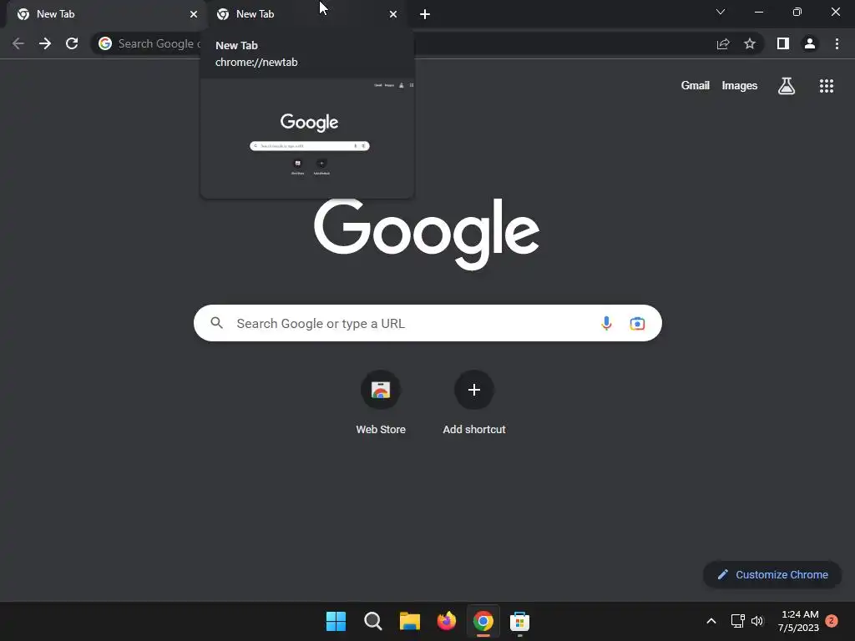Share this page via the share icon
This screenshot has height=641, width=855.
[x=723, y=43]
